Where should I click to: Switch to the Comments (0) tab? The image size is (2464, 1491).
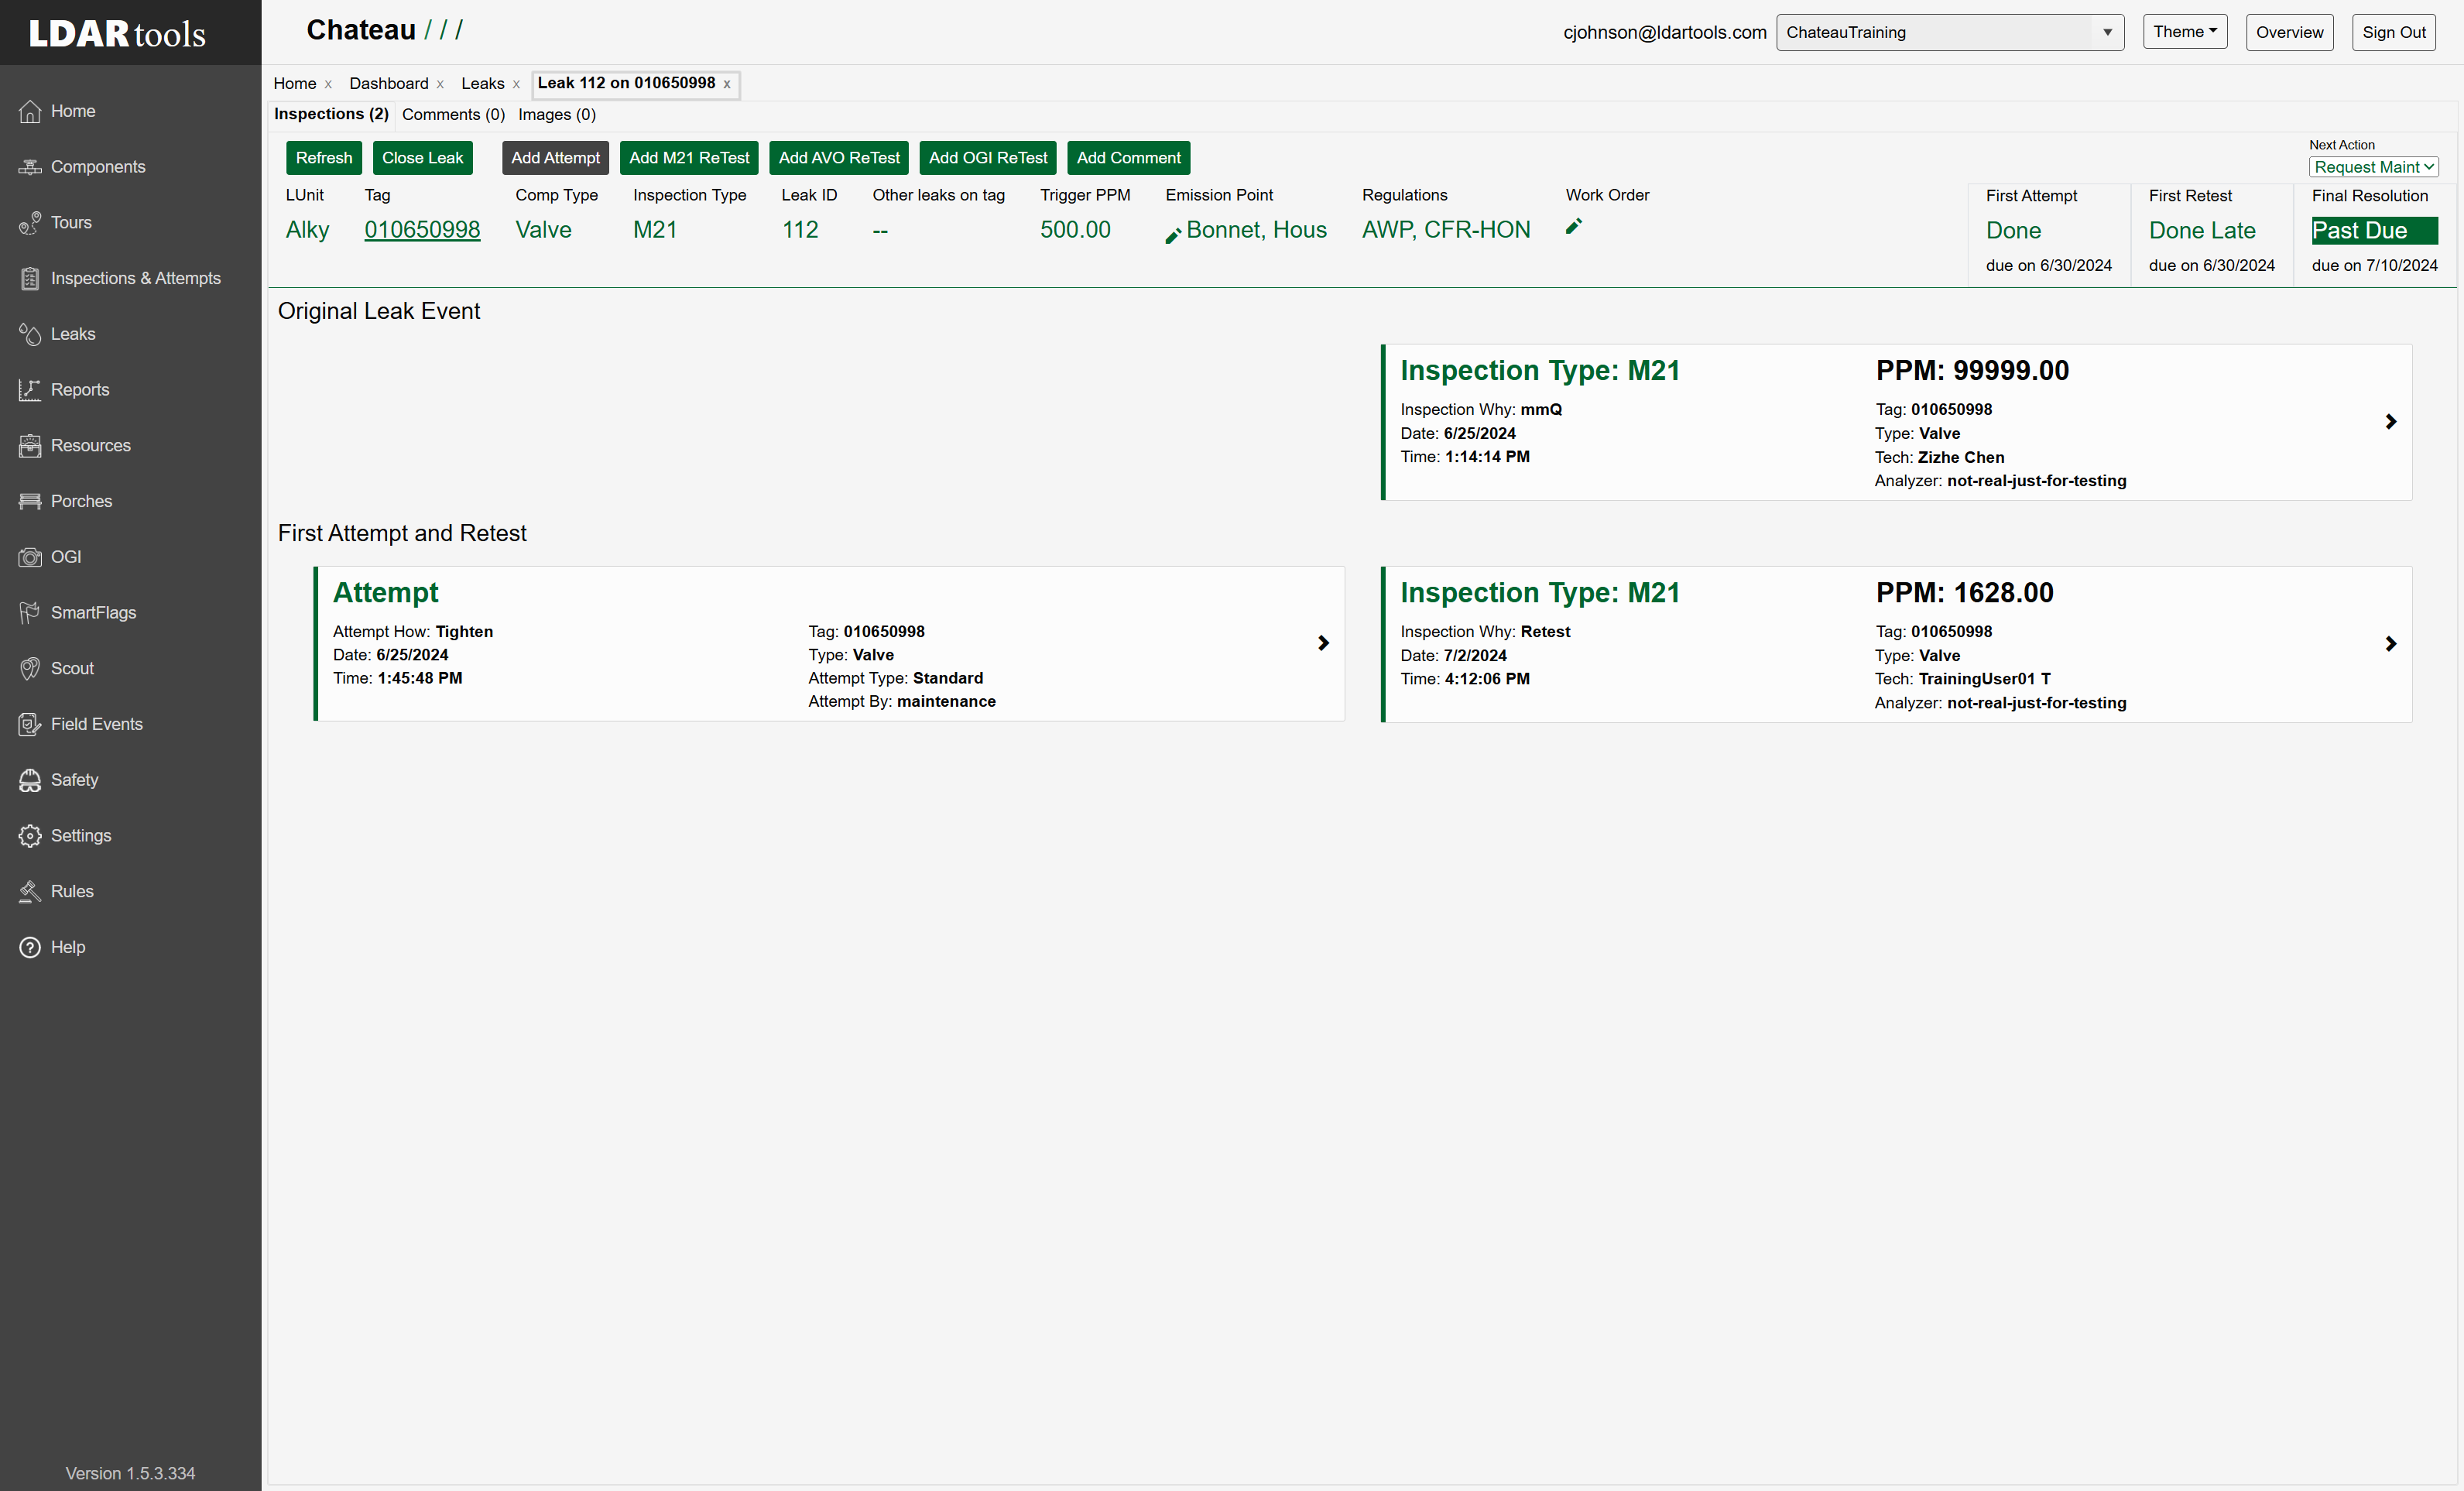[x=453, y=115]
